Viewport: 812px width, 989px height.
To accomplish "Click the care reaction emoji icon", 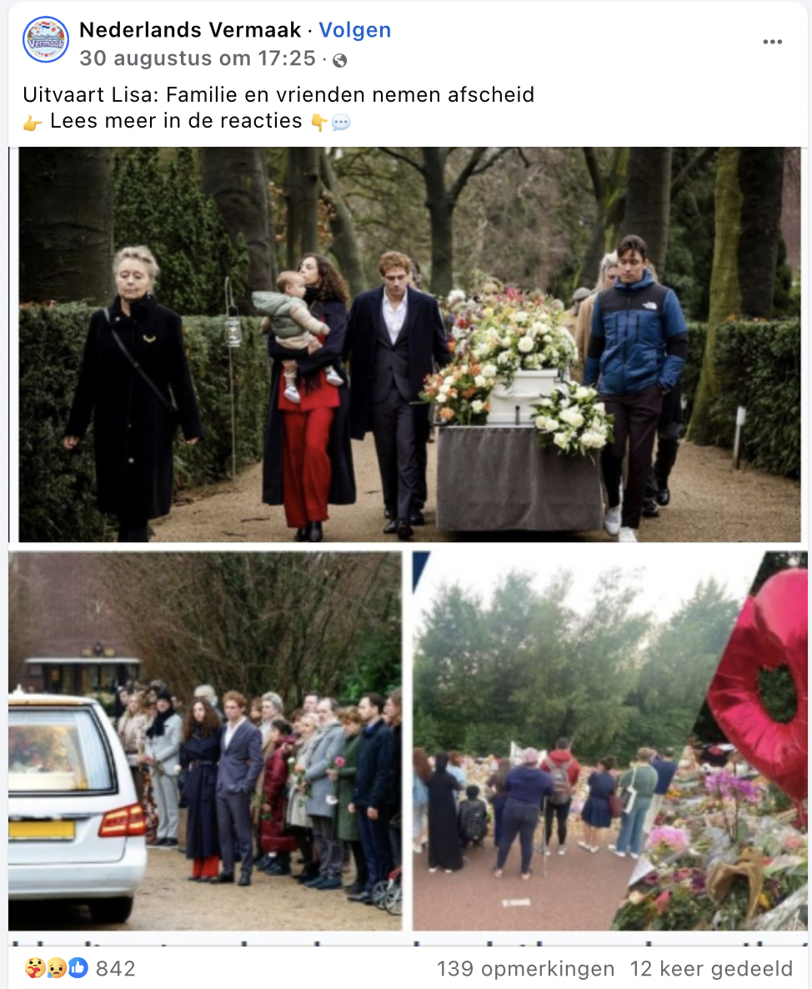I will tap(34, 967).
